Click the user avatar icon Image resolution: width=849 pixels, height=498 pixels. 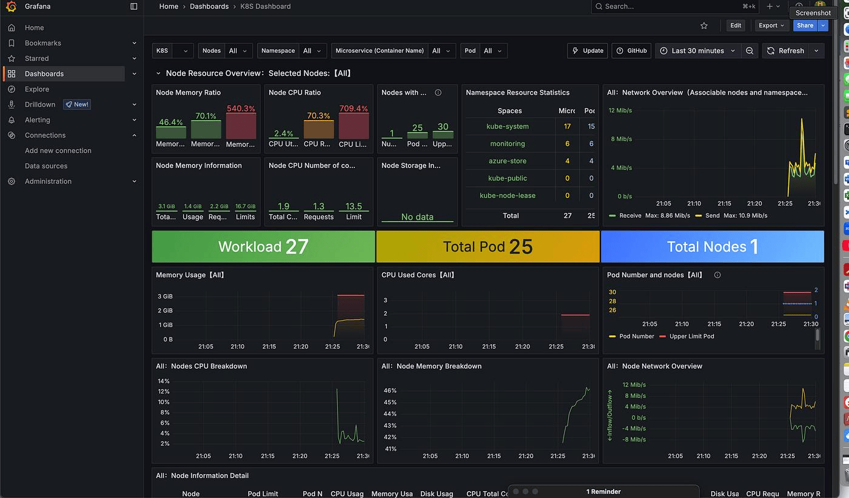pos(820,6)
